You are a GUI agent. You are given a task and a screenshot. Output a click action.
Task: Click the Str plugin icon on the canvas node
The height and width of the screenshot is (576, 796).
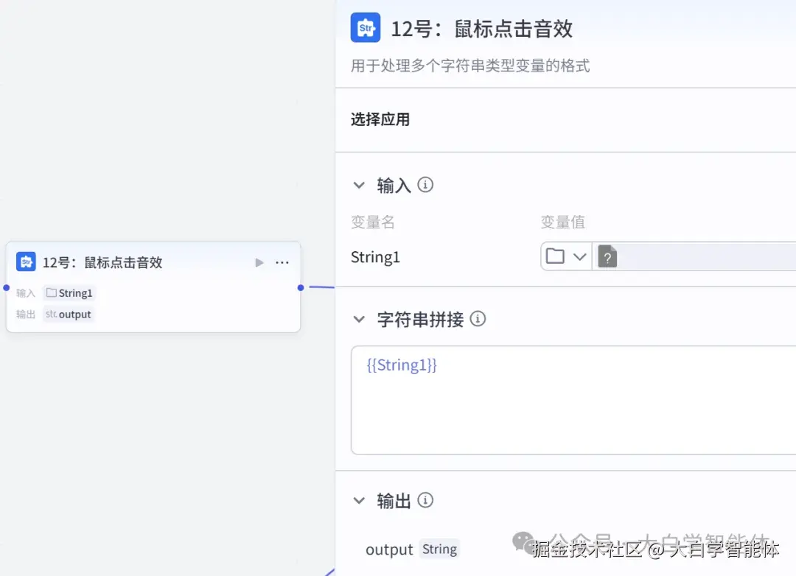pos(27,261)
